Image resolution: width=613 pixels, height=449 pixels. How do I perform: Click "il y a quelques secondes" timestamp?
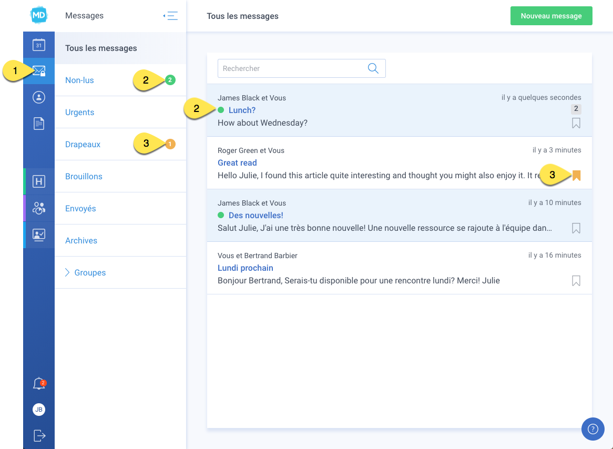542,97
